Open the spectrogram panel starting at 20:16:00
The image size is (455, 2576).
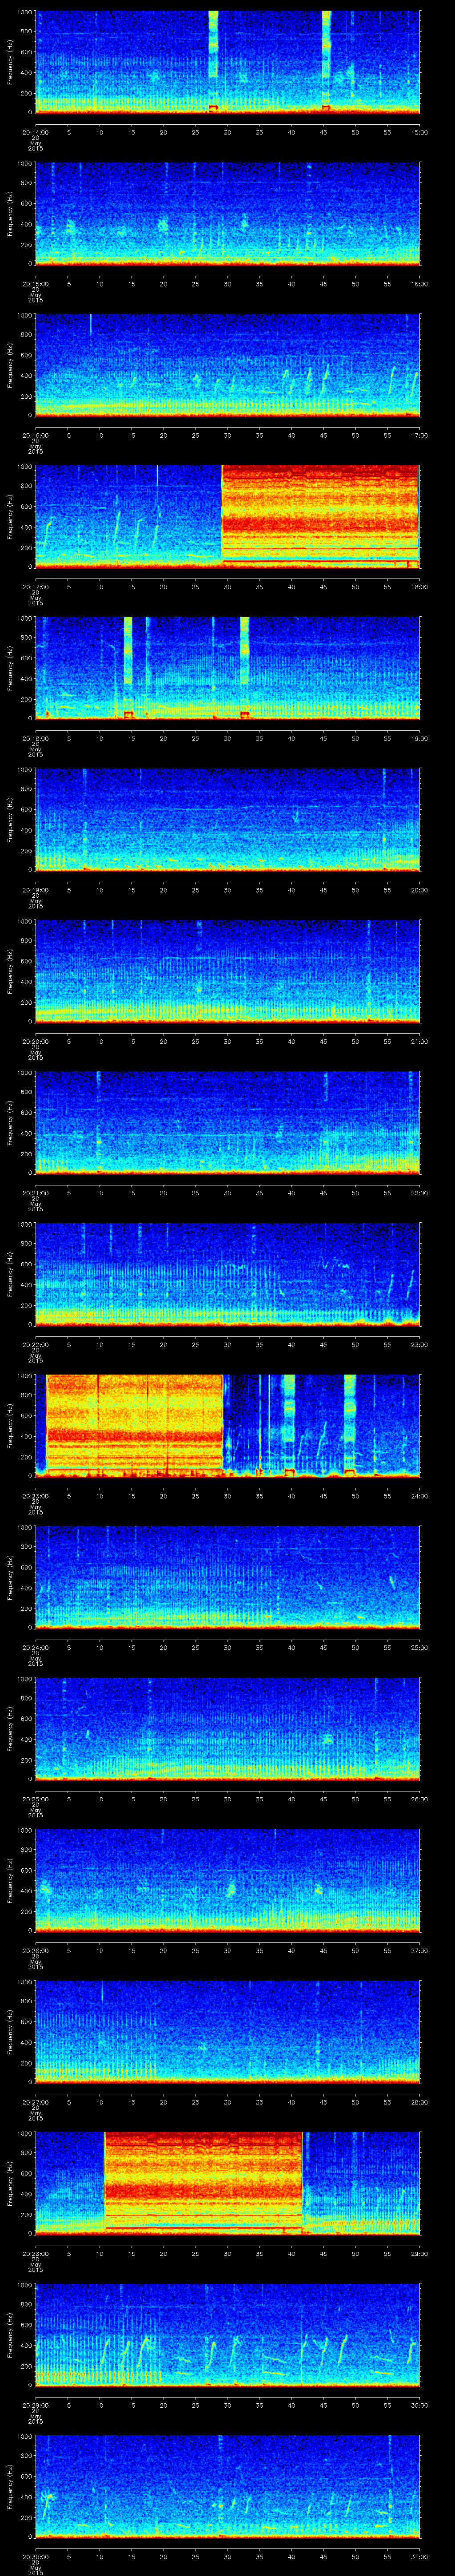coord(227,365)
